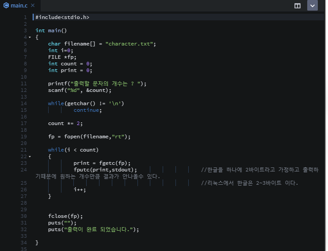Click the 'int main()' declaration
Viewport: 328px width, 251px height.
pyautogui.click(x=51, y=30)
